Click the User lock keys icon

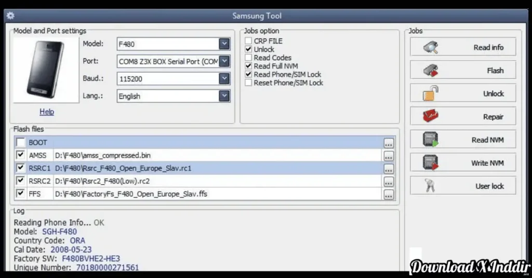[430, 186]
